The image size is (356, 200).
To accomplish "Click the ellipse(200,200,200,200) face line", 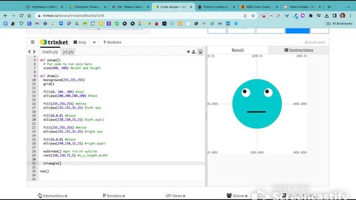I will point(70,96).
